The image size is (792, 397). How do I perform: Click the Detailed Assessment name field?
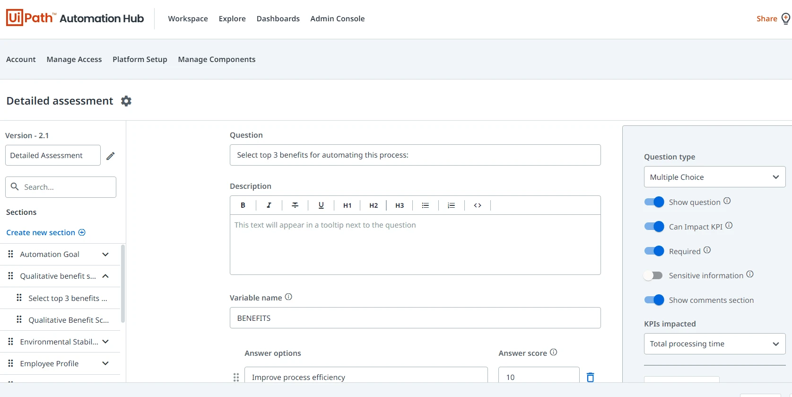pos(53,155)
